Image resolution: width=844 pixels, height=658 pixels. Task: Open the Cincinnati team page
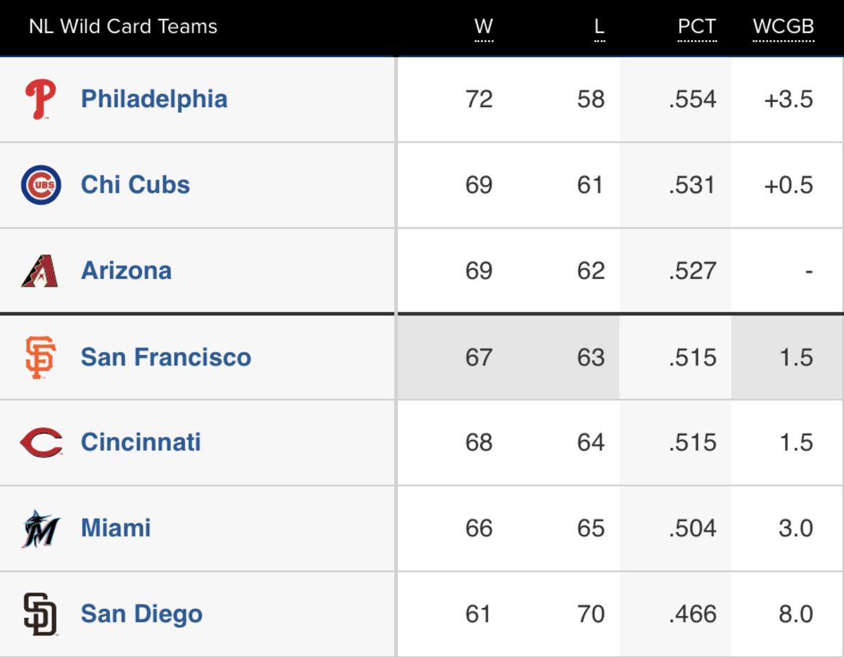tap(141, 442)
